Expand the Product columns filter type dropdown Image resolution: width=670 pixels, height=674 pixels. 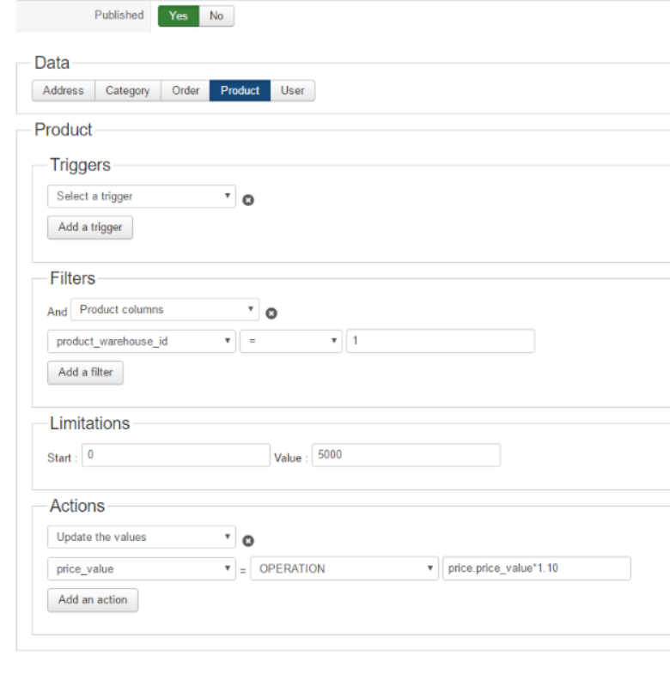[x=165, y=310]
